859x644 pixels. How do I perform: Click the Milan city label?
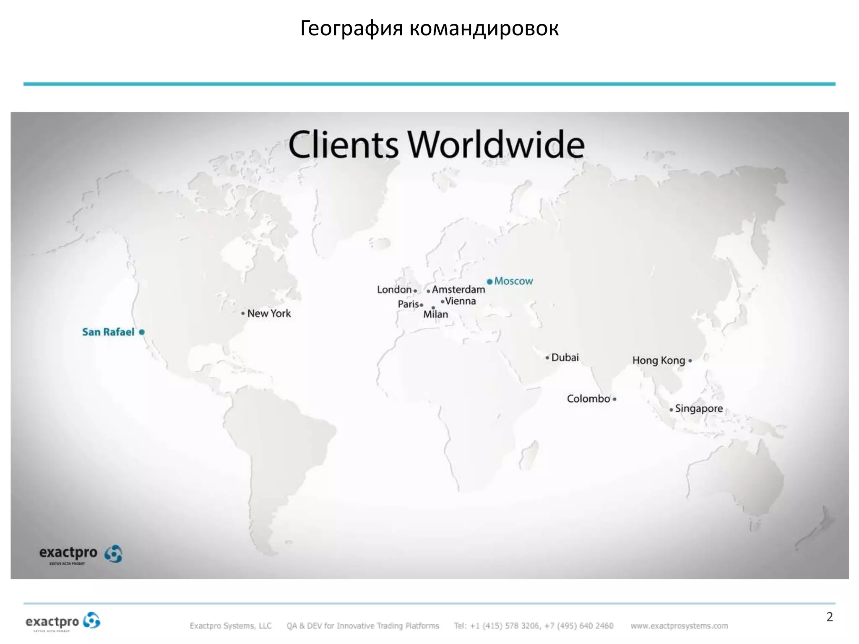click(435, 314)
